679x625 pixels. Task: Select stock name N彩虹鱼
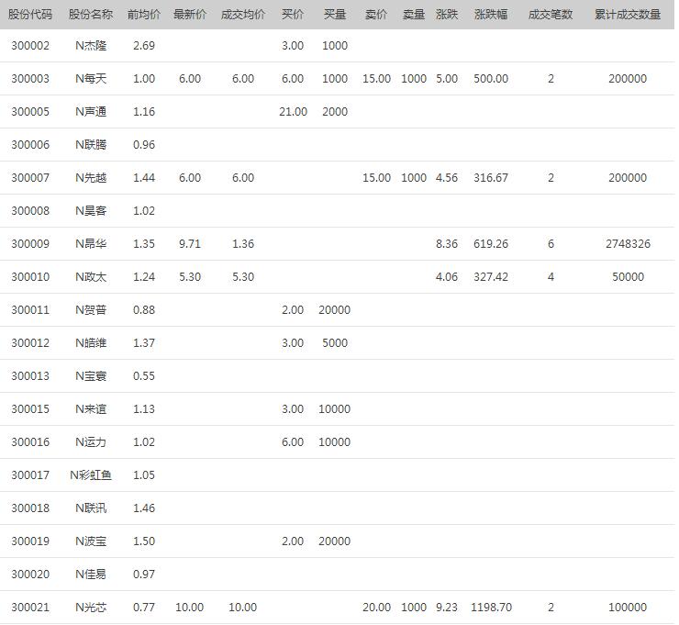point(91,475)
